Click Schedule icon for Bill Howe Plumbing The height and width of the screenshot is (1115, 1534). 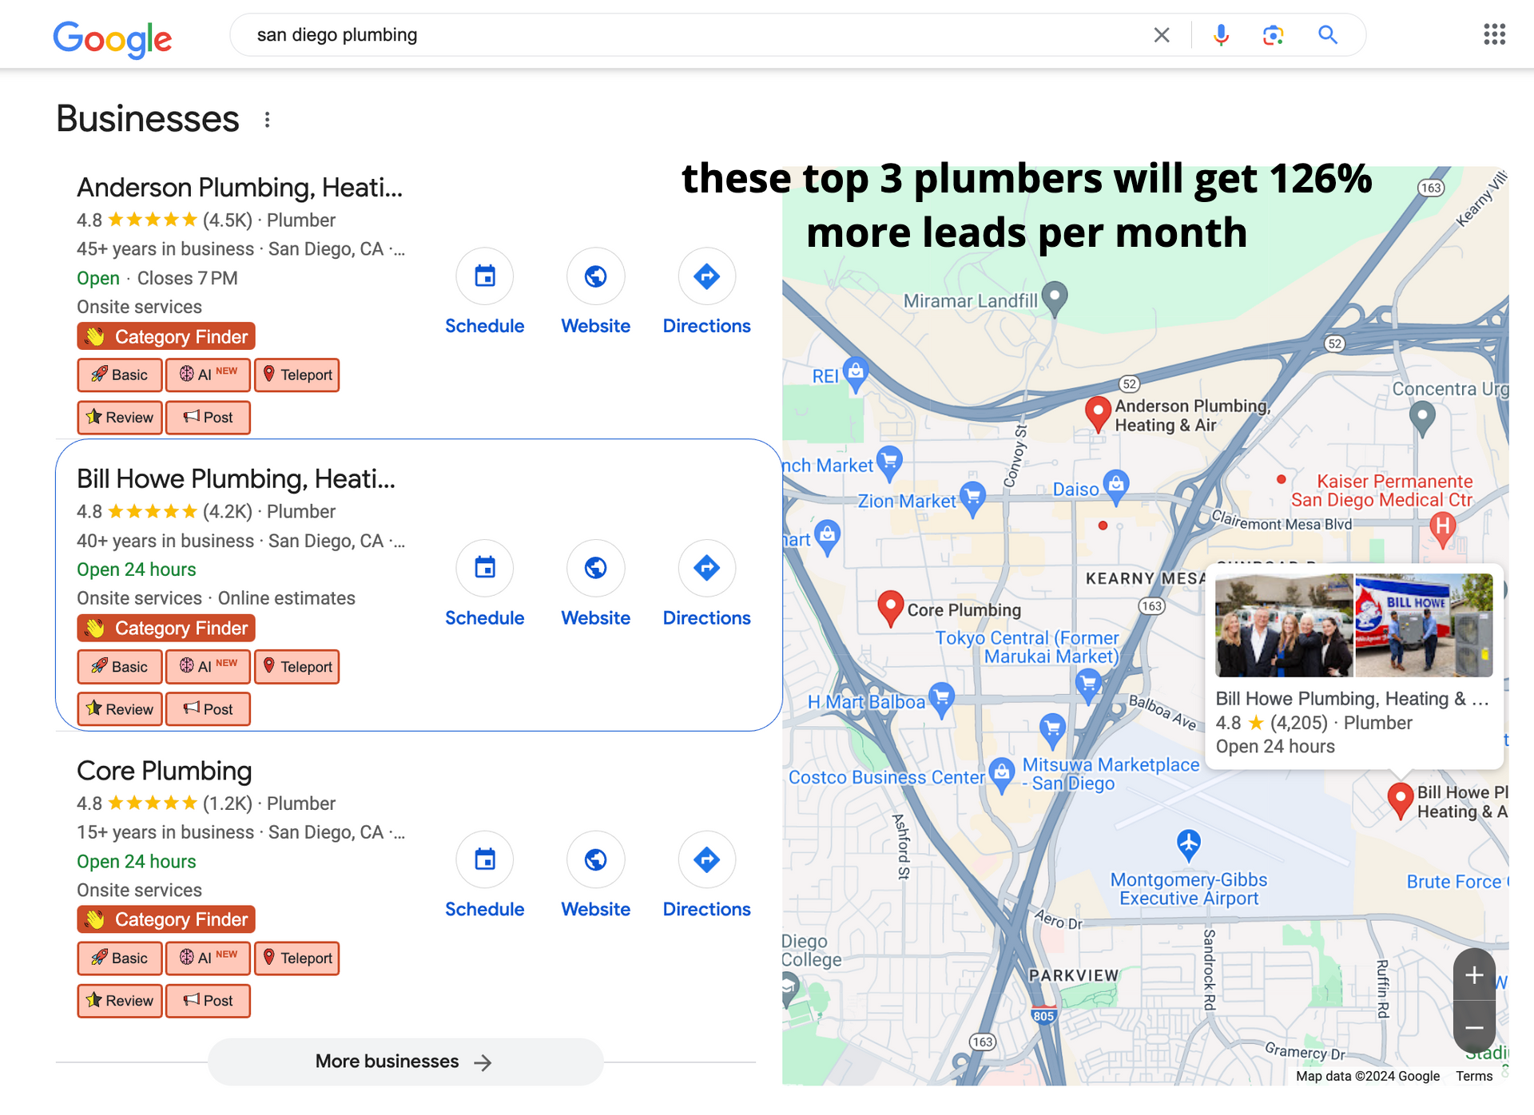pos(485,568)
